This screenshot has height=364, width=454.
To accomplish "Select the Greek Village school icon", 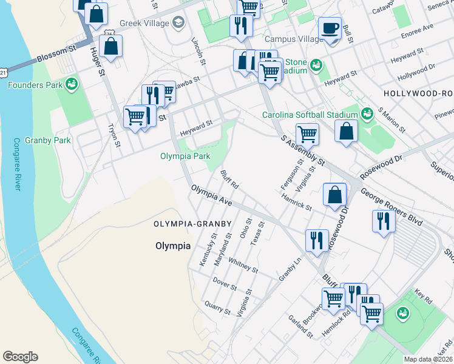I will click(x=178, y=22).
